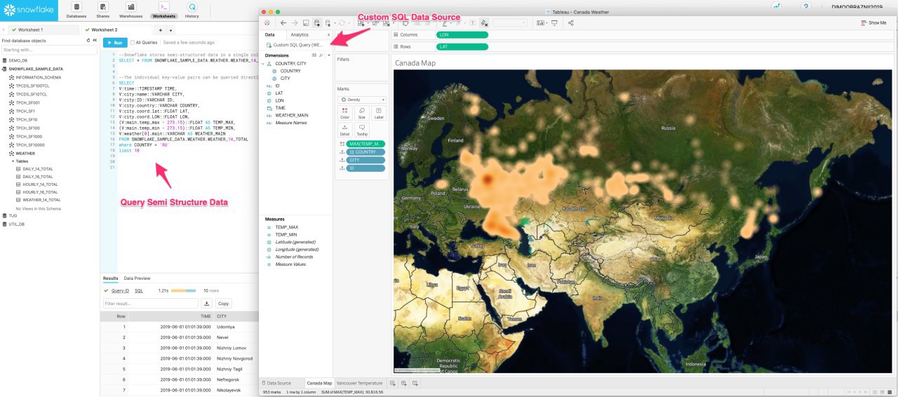This screenshot has height=397, width=898.
Task: Add a new dashboard in Tableau
Action: pos(404,383)
